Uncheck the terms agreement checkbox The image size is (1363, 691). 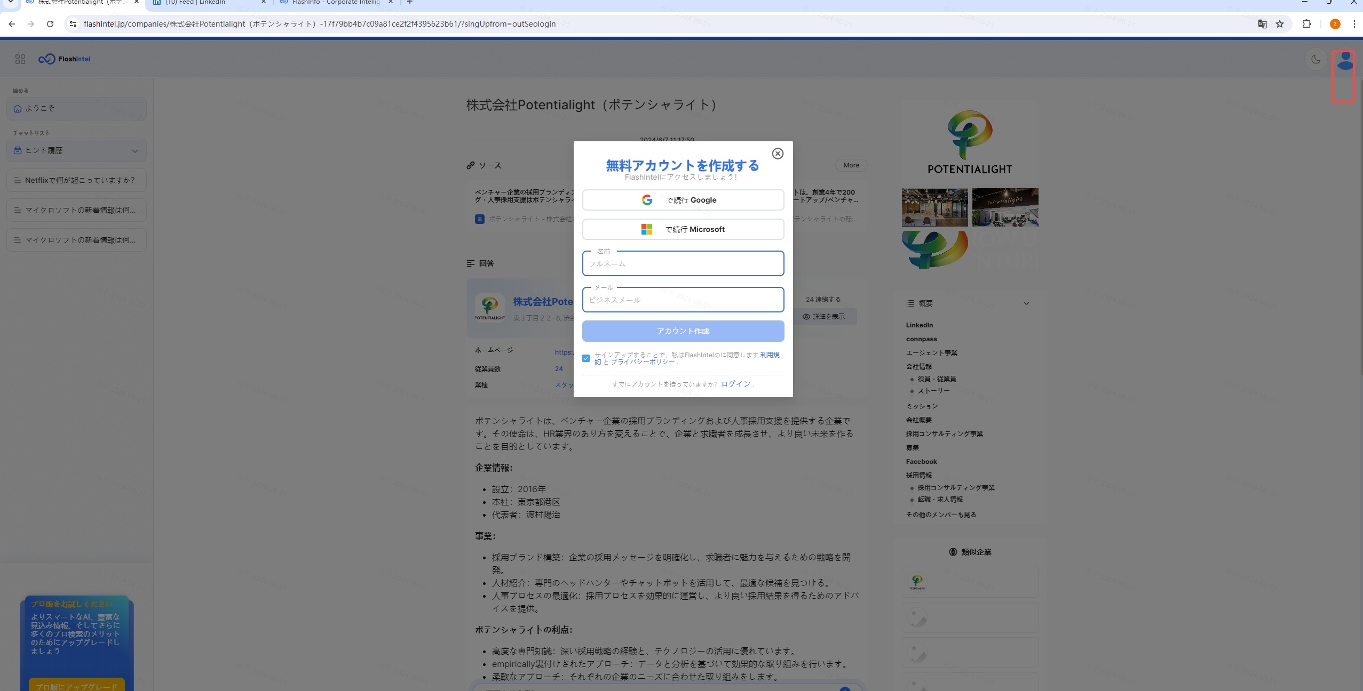586,358
